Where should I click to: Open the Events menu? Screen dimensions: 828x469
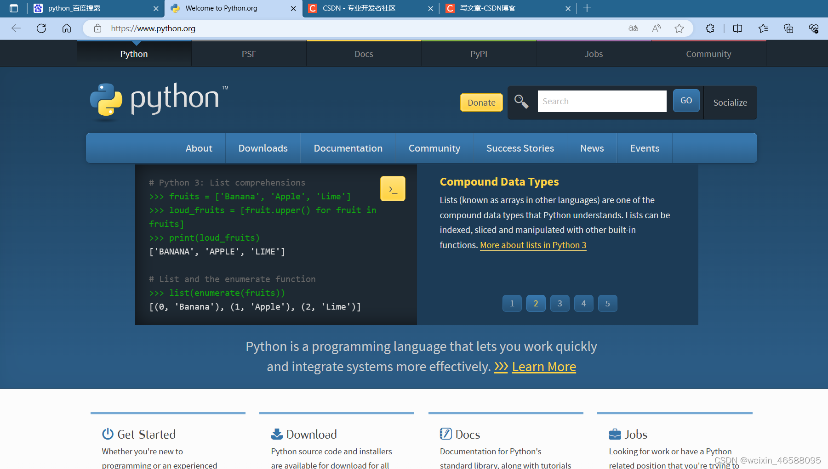tap(645, 148)
